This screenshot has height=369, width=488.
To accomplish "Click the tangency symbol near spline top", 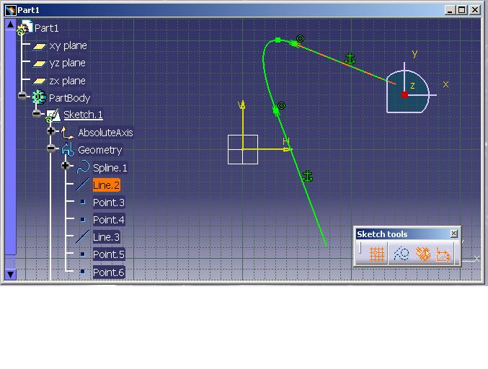I will [x=300, y=39].
